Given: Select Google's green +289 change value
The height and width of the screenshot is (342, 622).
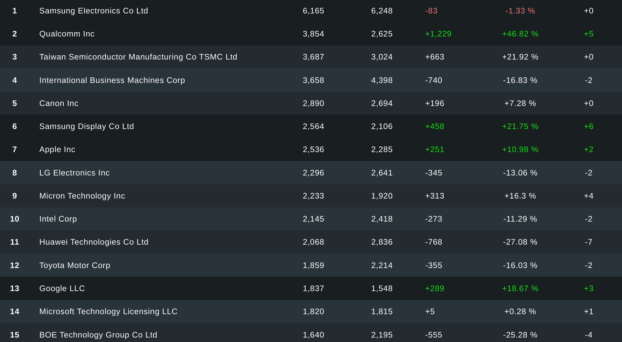Looking at the screenshot, I should coord(435,288).
